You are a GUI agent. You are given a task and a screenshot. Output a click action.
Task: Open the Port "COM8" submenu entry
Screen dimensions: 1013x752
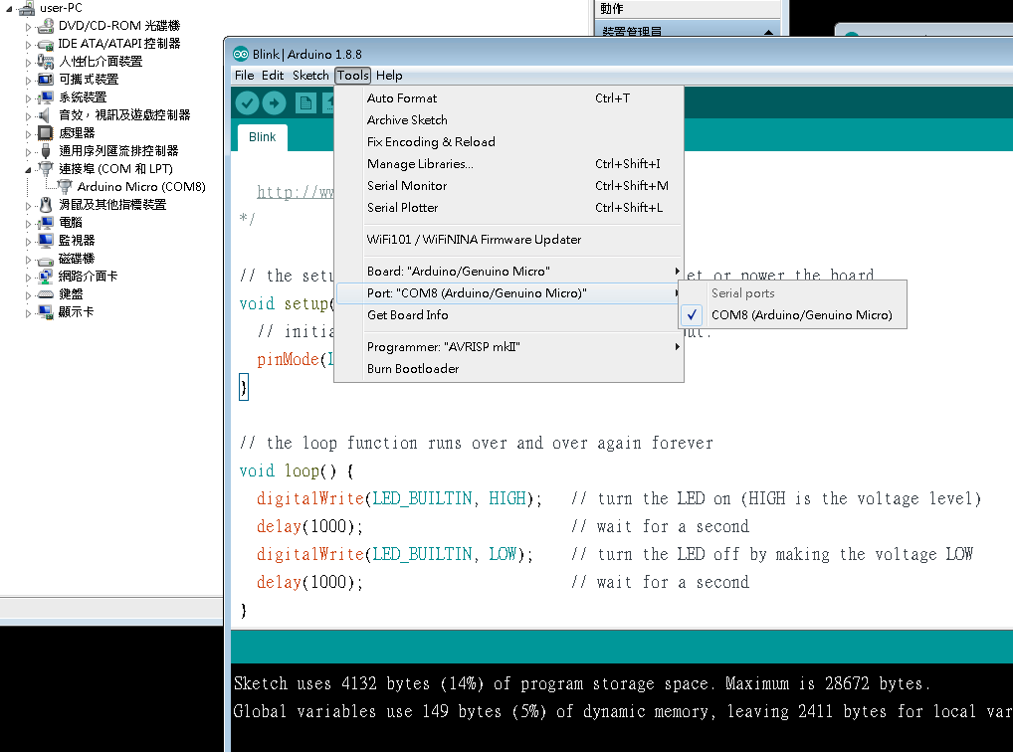point(509,293)
